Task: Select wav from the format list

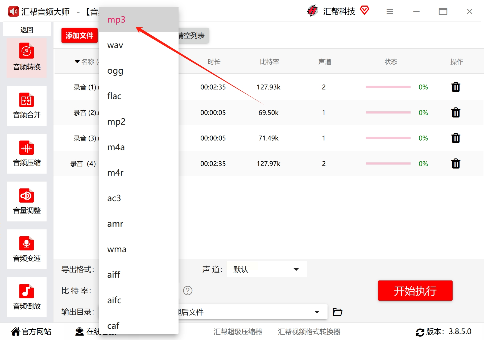Action: (138, 45)
